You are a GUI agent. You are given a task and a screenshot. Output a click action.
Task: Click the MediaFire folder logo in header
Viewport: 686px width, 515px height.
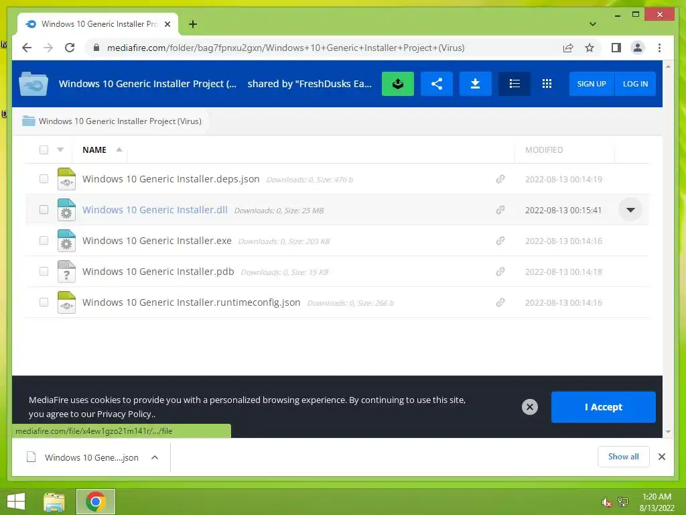click(x=33, y=84)
